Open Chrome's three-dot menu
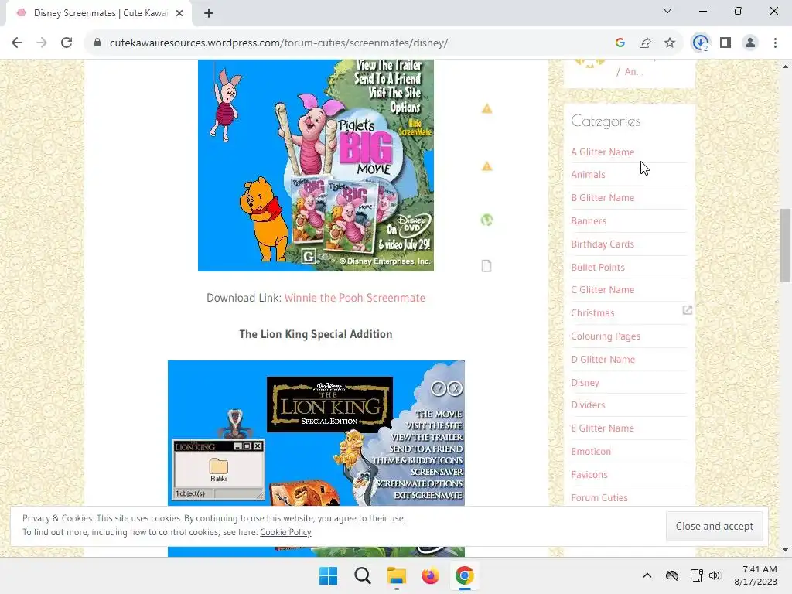 pyautogui.click(x=775, y=43)
